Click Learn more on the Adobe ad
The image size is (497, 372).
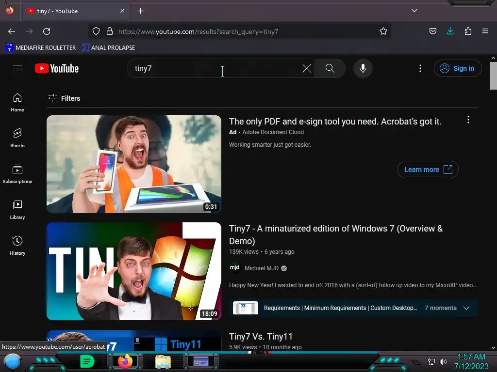pyautogui.click(x=428, y=170)
